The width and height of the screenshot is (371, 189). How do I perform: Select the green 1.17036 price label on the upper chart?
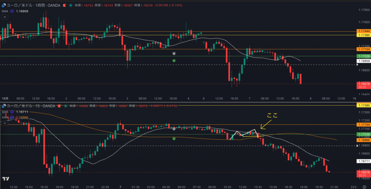pos(363,56)
